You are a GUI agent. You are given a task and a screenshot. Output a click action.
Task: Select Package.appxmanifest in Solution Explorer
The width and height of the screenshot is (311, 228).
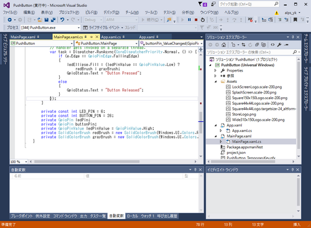pos(244,147)
